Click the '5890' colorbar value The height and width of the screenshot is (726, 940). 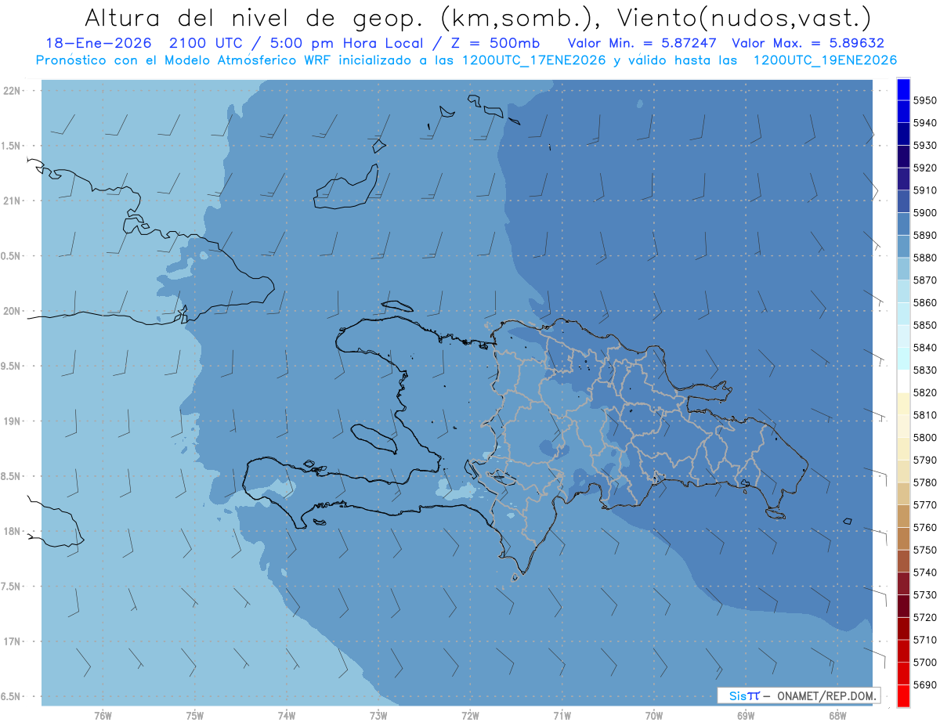tap(925, 235)
